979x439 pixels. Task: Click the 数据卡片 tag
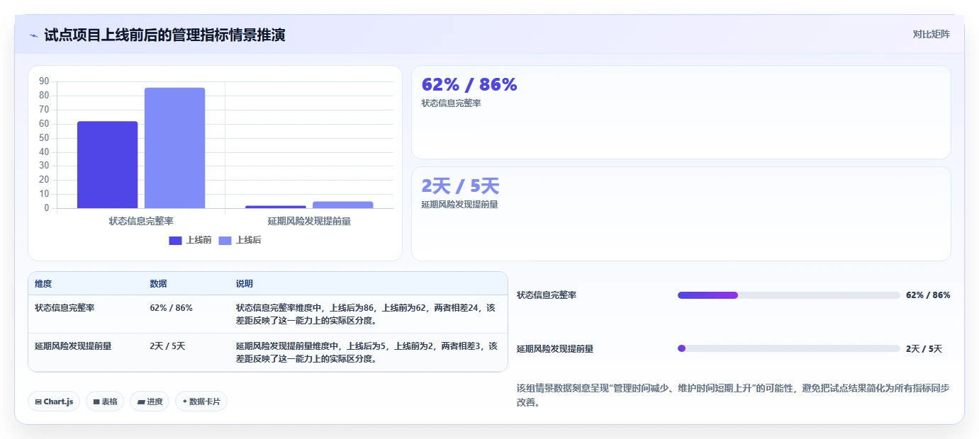tap(201, 401)
